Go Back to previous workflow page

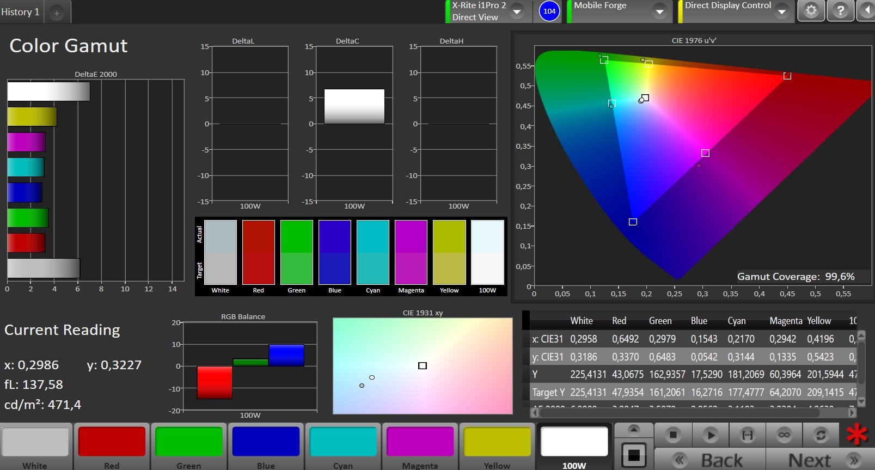pyautogui.click(x=710, y=460)
